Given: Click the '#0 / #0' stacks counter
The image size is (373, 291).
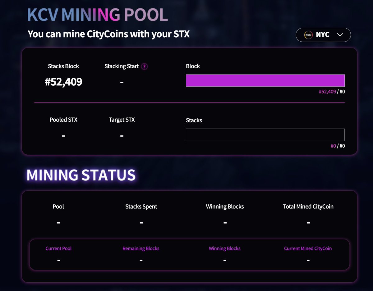Looking at the screenshot, I should tap(338, 146).
